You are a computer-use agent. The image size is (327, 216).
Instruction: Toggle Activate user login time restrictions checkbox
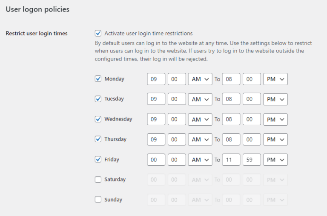point(98,33)
